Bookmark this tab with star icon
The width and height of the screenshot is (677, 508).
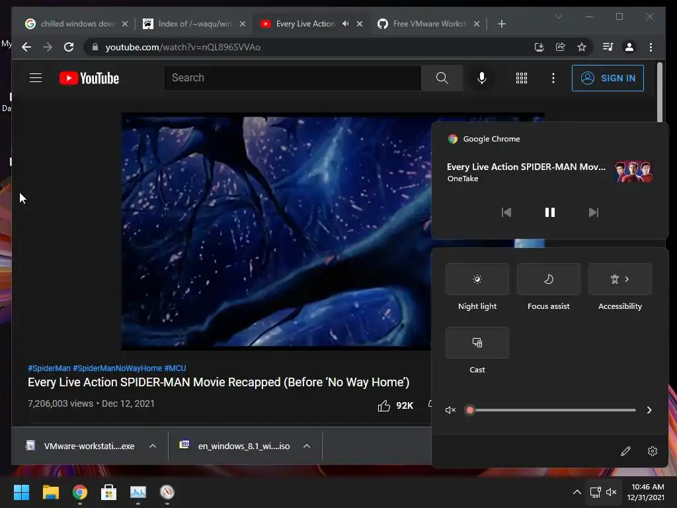(582, 47)
